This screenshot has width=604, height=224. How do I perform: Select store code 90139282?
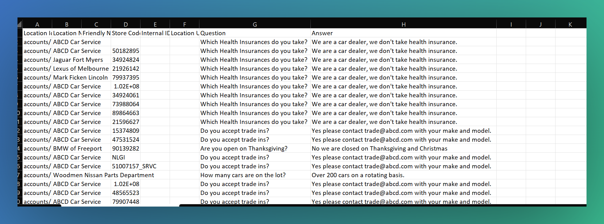[x=125, y=148]
